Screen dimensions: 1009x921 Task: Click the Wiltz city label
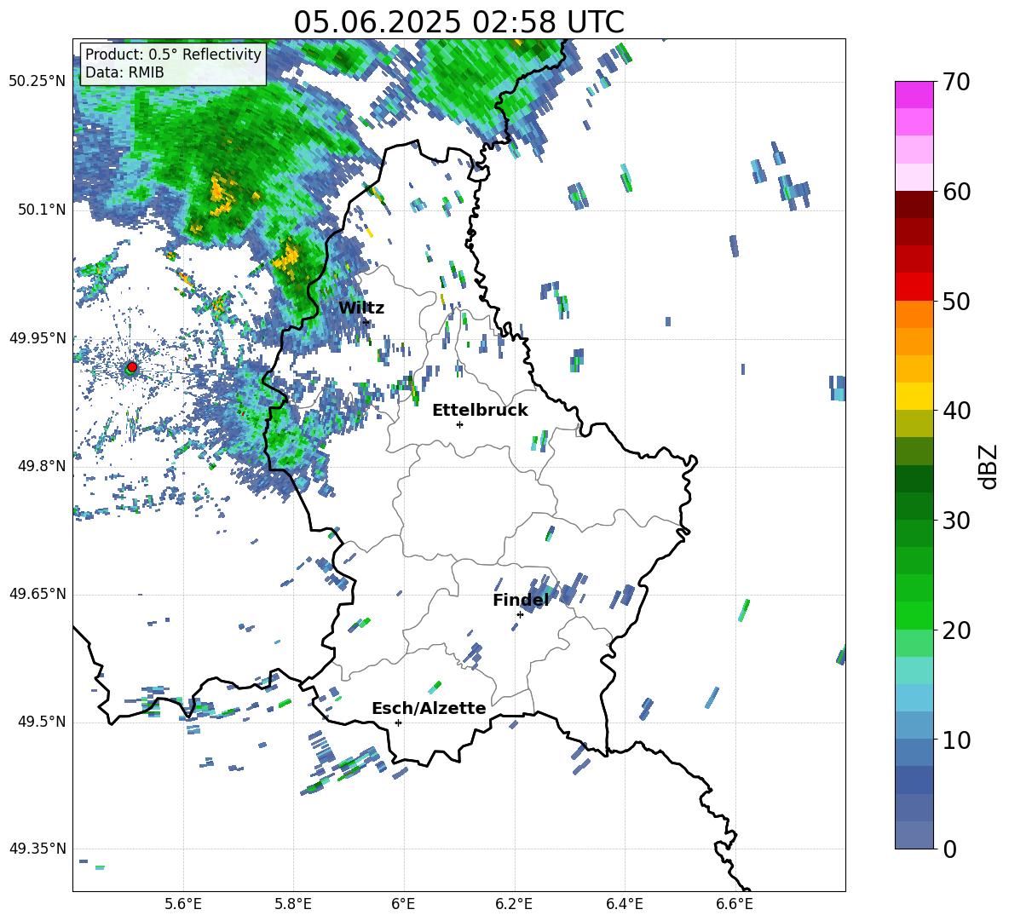[361, 308]
